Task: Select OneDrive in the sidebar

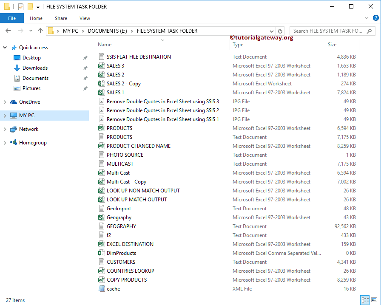Action: point(31,102)
